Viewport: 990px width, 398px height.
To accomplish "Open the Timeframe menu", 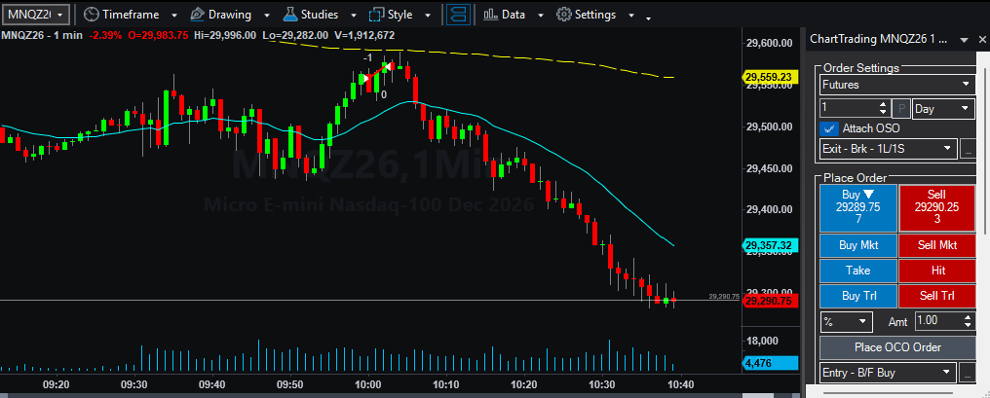I will click(121, 14).
